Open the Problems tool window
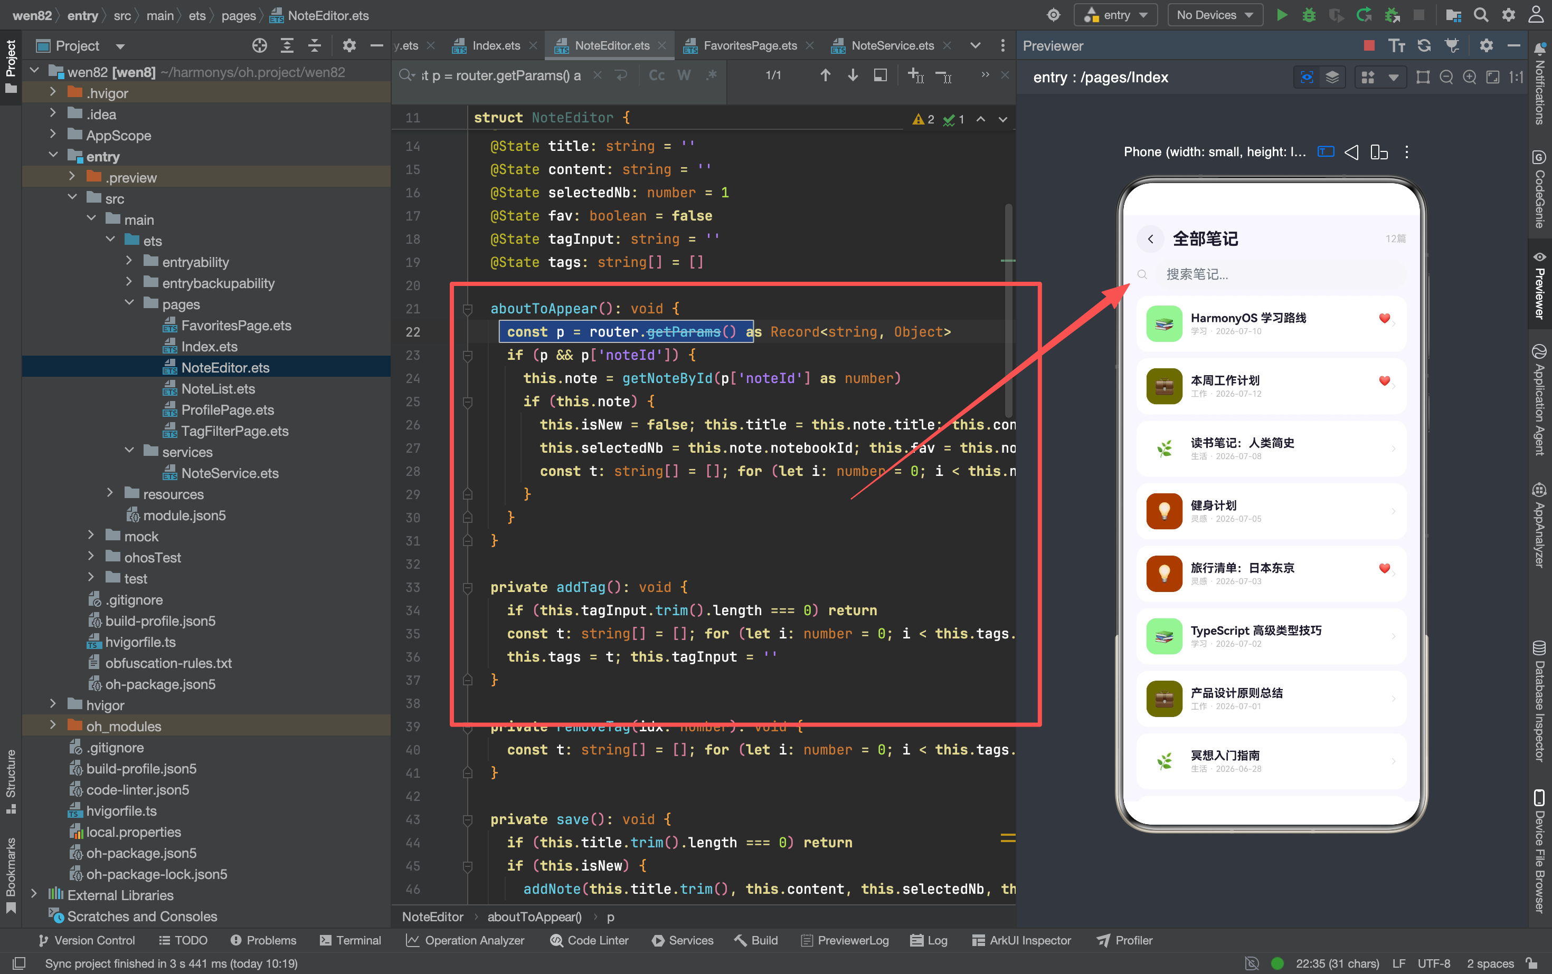 coord(263,941)
